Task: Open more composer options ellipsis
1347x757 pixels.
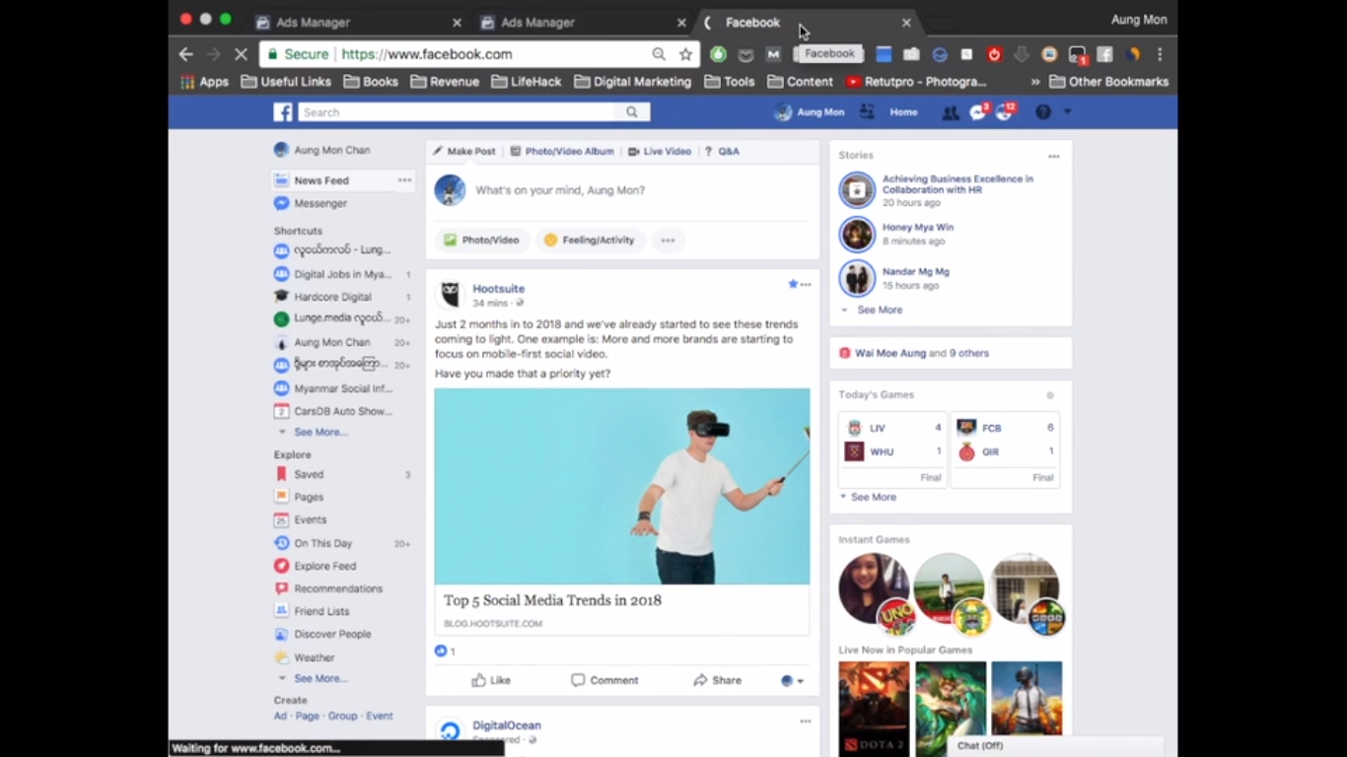Action: (x=668, y=240)
